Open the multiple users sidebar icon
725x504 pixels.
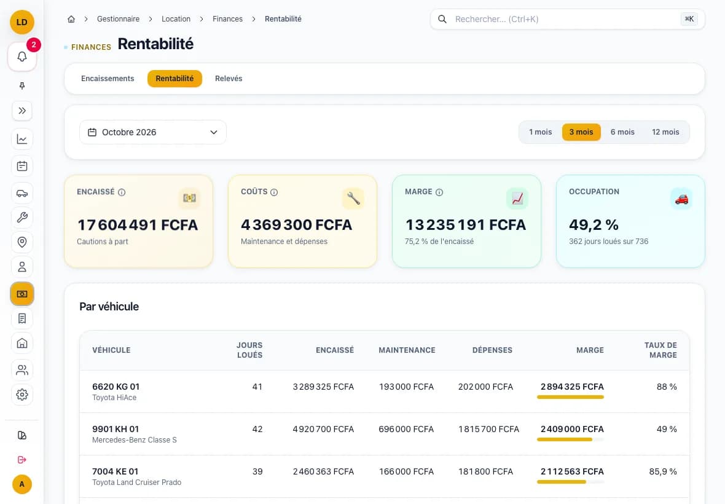click(22, 370)
